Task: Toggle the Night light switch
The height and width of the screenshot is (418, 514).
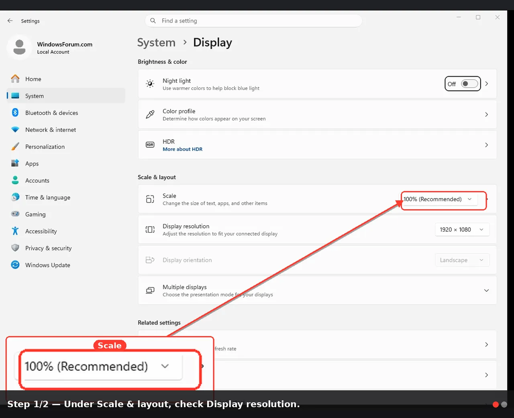Action: pyautogui.click(x=469, y=84)
